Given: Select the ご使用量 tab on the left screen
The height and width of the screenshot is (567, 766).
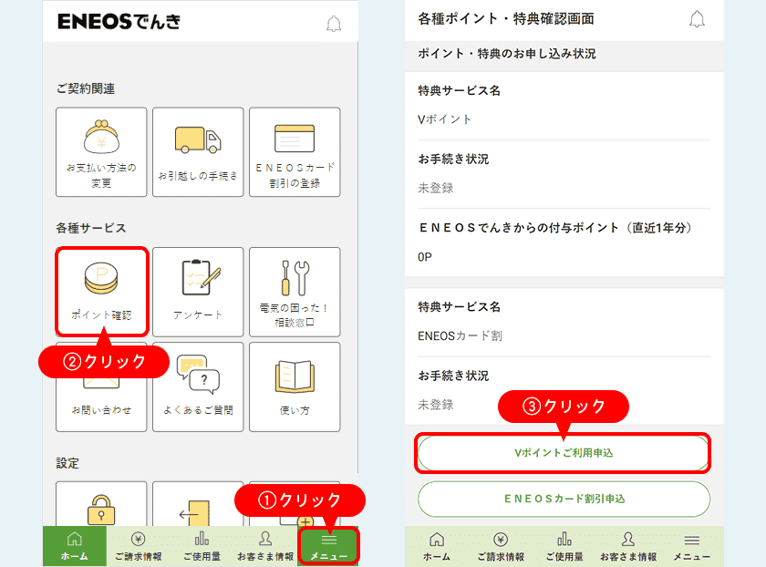Looking at the screenshot, I should pyautogui.click(x=202, y=546).
